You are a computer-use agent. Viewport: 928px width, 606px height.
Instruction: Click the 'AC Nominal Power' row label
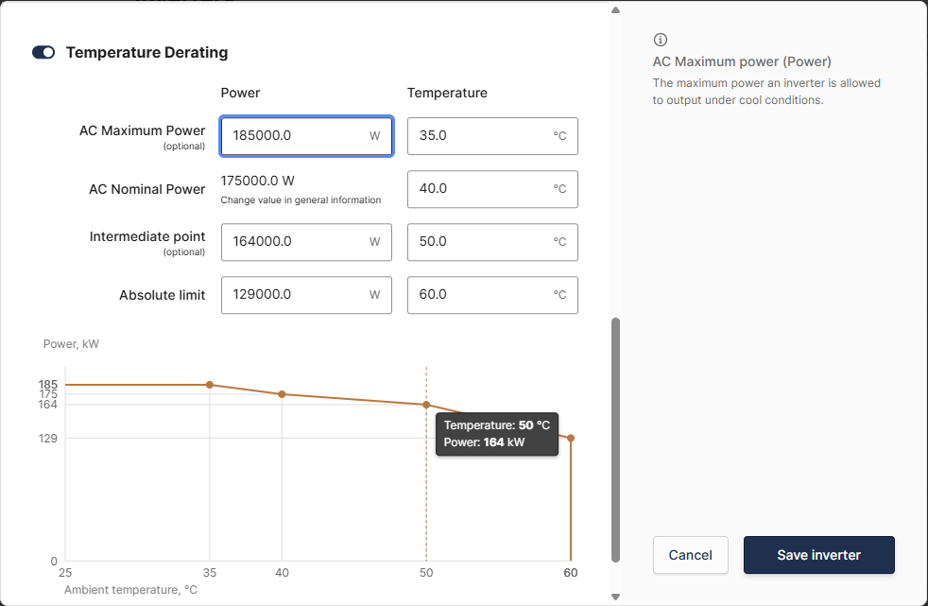[x=146, y=189]
